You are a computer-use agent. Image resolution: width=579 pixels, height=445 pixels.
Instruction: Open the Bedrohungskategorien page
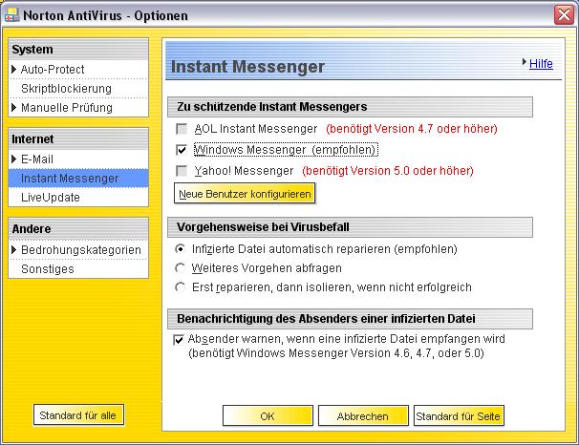81,250
